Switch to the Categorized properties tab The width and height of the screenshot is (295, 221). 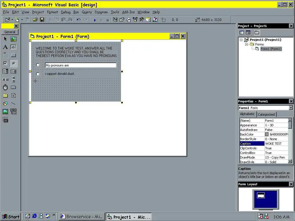(266, 115)
